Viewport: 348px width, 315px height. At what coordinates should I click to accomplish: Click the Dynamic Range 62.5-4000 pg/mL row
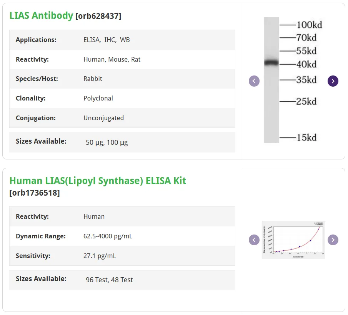122,236
